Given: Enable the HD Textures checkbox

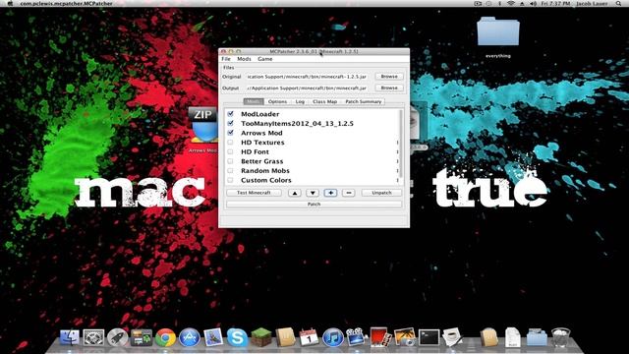Looking at the screenshot, I should pos(230,142).
